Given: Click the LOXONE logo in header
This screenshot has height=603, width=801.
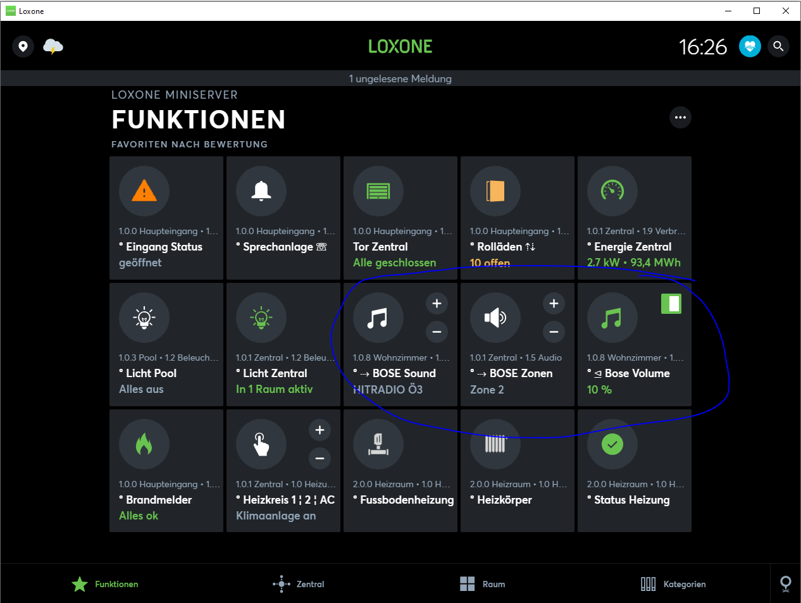Looking at the screenshot, I should [x=400, y=46].
